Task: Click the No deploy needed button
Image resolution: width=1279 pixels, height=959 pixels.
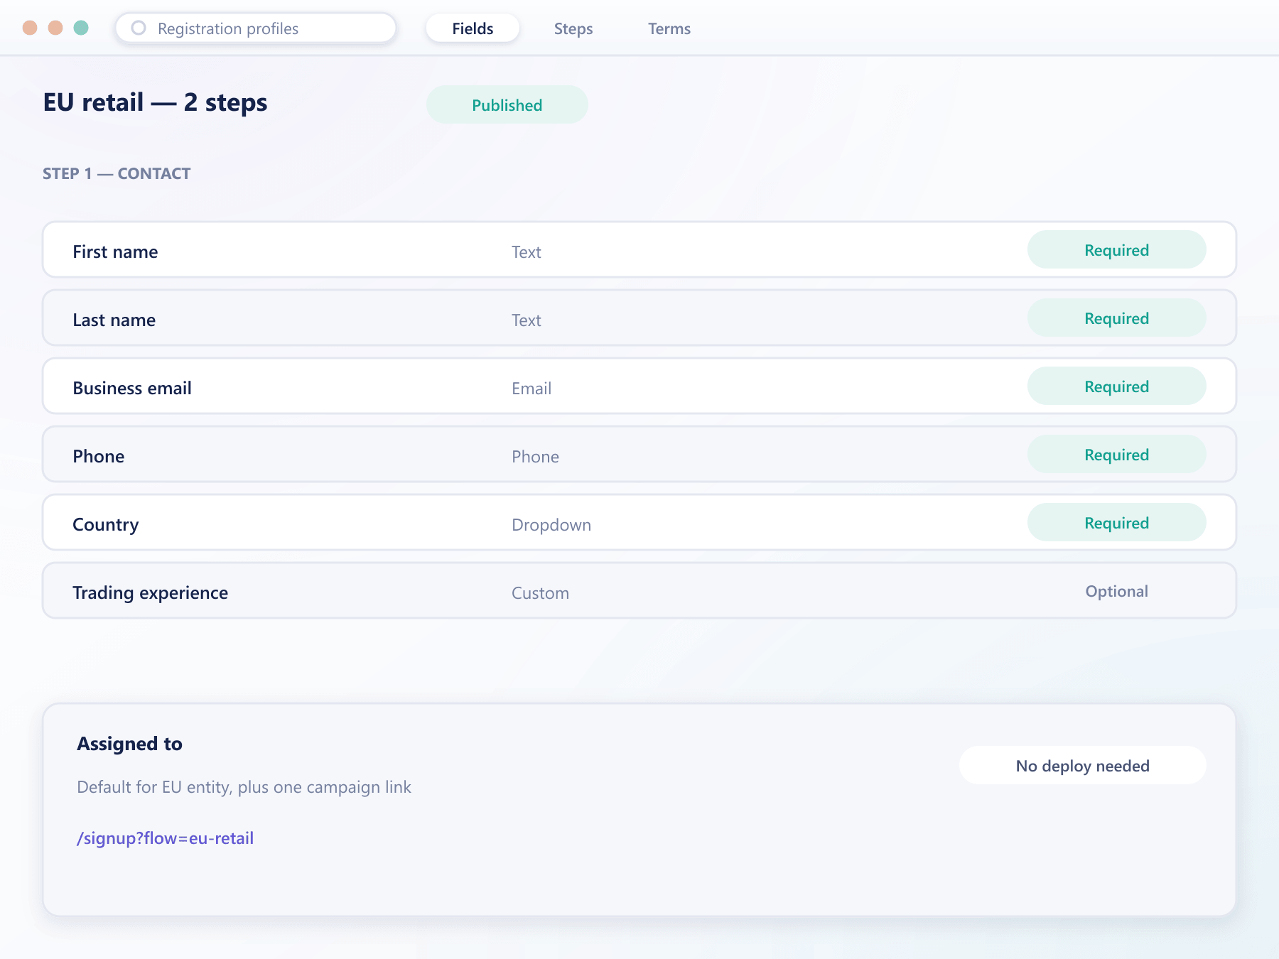Action: 1082,765
